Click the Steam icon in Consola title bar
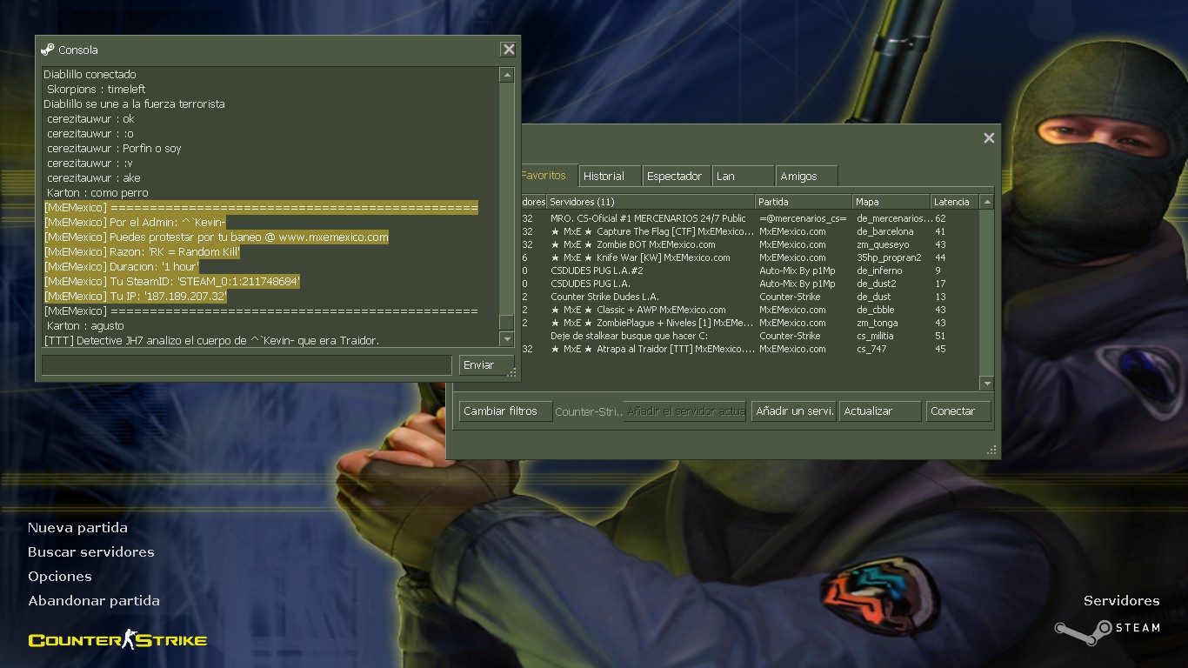The width and height of the screenshot is (1188, 668). (x=47, y=50)
